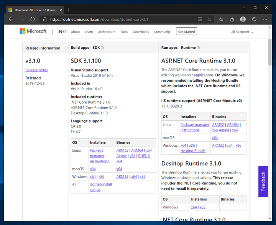Download Desktop Runtime Windows x86 installer
This screenshot has width=276, height=225.
[x=202, y=207]
